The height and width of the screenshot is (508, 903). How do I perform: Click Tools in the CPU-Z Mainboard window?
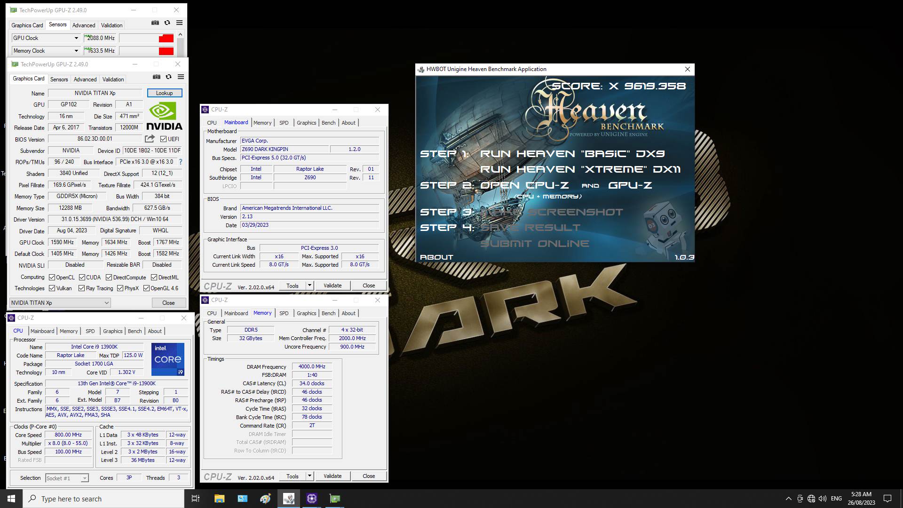293,286
